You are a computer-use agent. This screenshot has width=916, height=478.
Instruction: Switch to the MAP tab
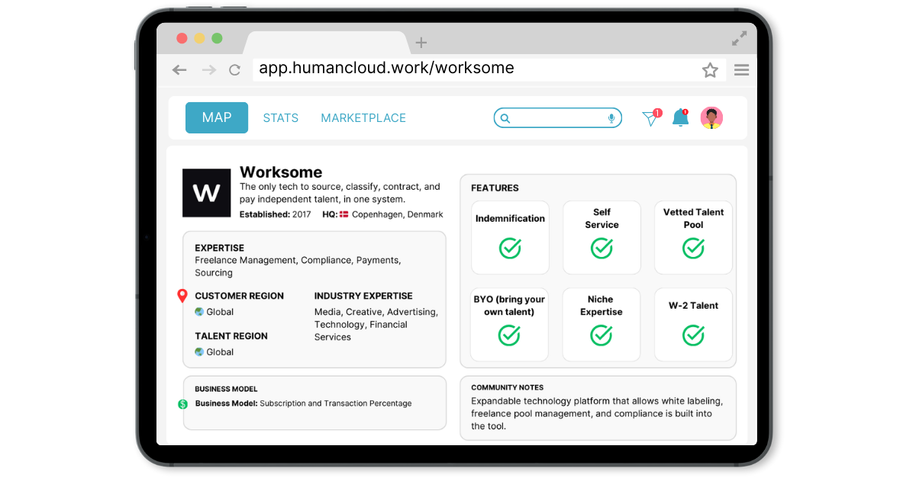point(217,117)
